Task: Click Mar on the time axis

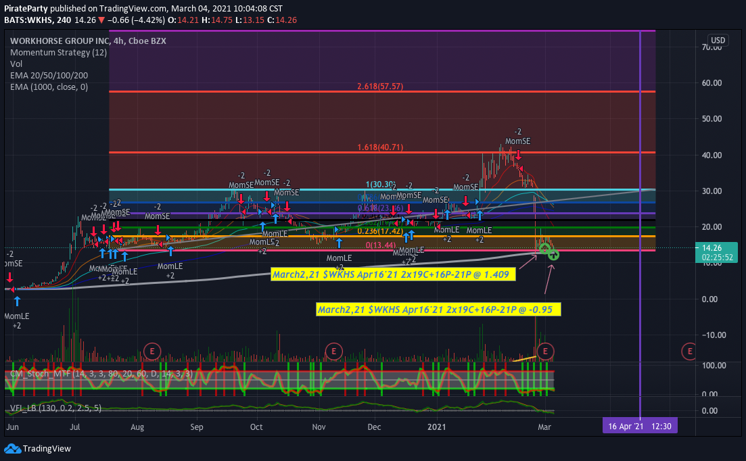Action: (x=544, y=427)
